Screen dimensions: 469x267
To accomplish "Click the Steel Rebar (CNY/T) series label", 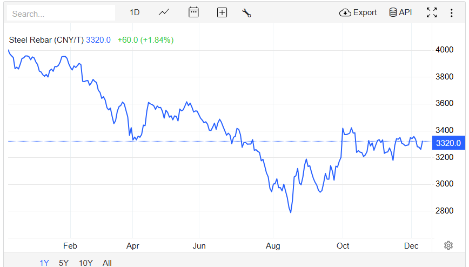I will [46, 40].
